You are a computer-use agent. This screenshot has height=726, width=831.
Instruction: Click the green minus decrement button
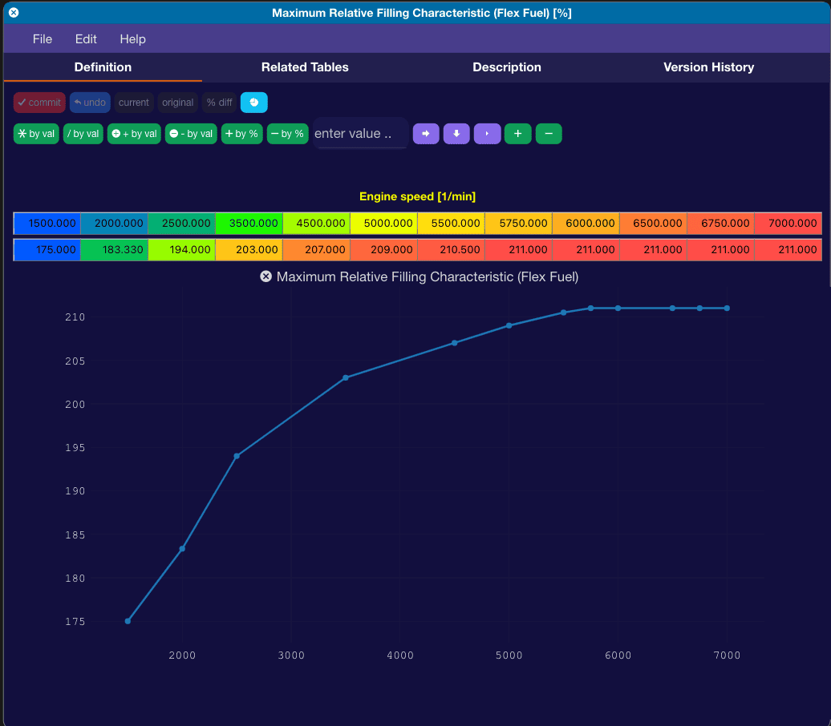549,134
